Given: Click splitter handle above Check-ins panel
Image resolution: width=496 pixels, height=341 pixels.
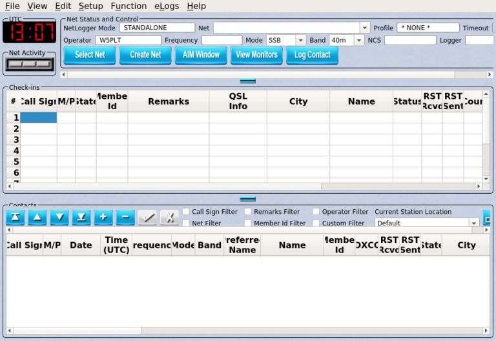Looking at the screenshot, I should click(248, 81).
